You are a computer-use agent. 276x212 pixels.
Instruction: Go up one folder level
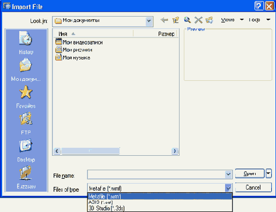click(176, 20)
